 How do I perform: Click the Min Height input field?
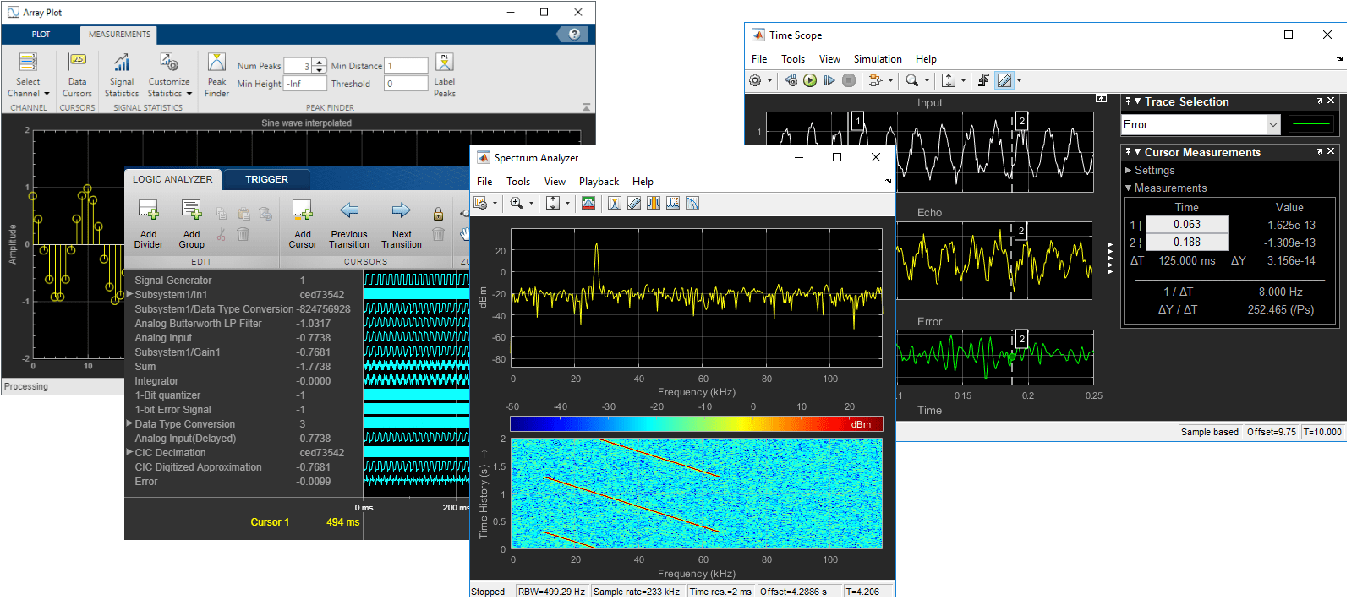[305, 84]
